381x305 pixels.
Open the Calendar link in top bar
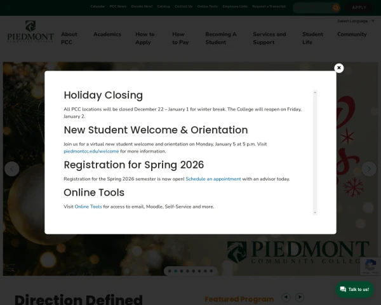pos(98,6)
